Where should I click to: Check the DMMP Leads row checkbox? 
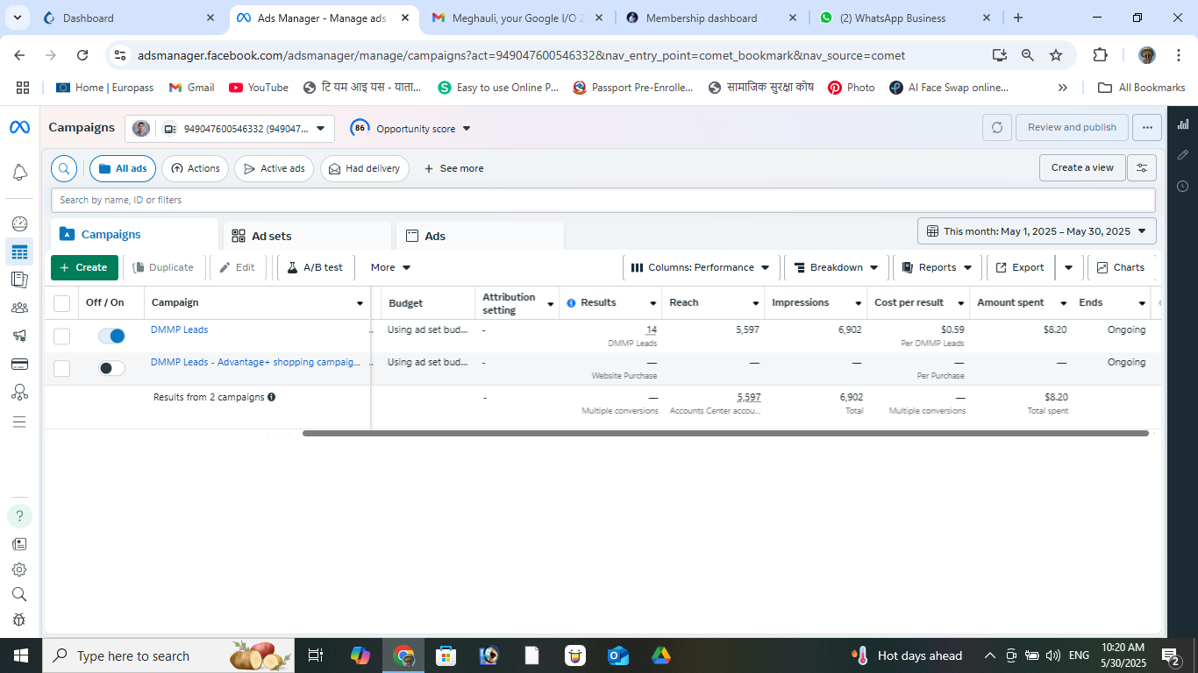pos(61,336)
